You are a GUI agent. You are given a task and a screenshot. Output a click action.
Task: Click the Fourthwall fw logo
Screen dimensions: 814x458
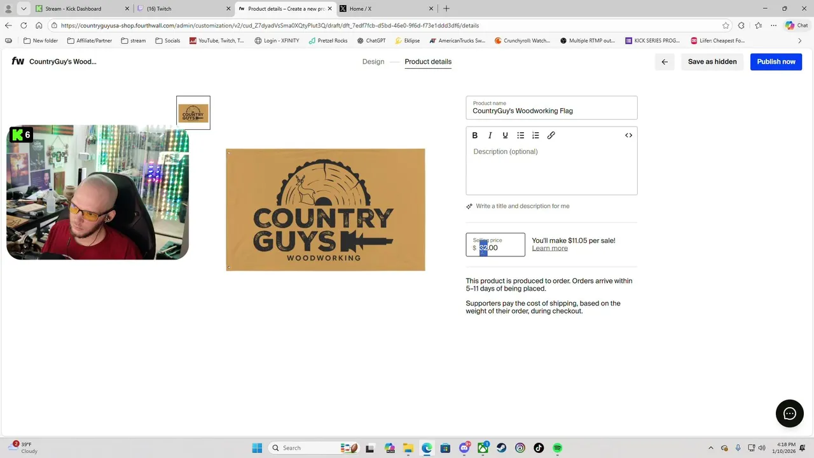[18, 62]
